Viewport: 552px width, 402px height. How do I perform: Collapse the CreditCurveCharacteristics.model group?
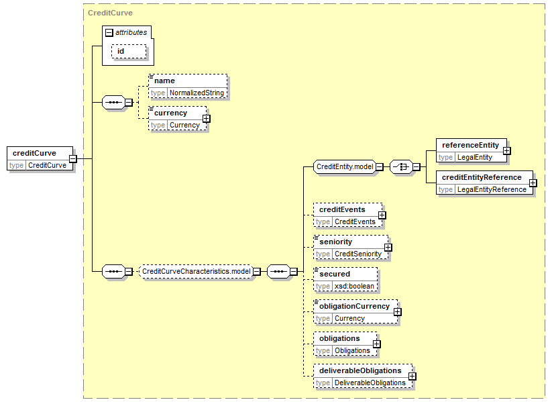pos(257,272)
